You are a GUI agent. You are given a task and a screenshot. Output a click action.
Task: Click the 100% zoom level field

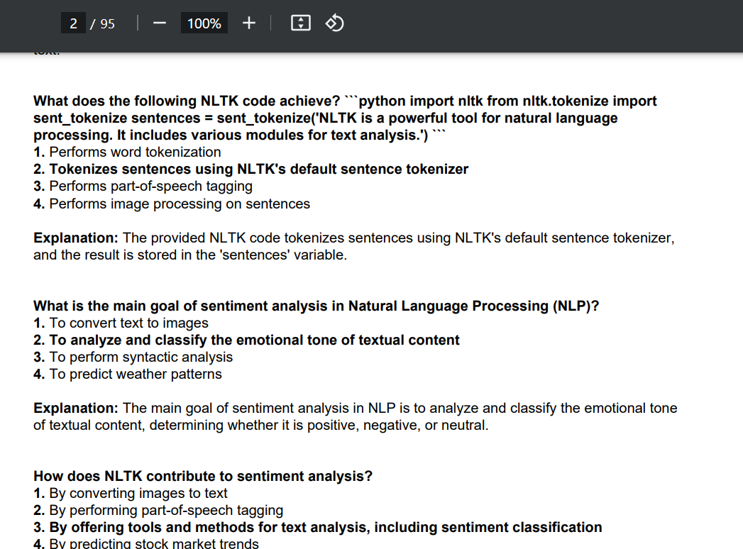tap(204, 23)
